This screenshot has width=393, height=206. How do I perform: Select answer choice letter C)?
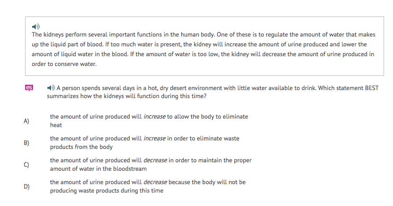26,165
